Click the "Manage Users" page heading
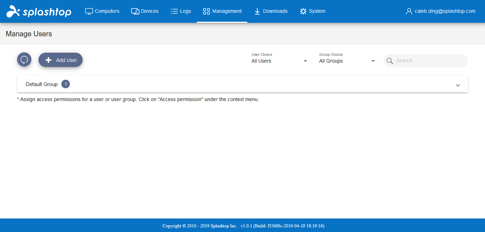 tap(29, 34)
